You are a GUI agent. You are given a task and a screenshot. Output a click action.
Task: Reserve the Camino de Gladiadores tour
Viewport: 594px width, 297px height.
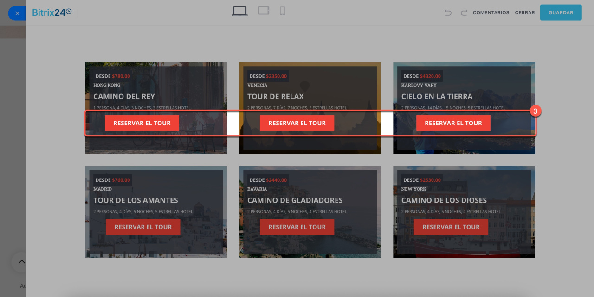coord(297,227)
